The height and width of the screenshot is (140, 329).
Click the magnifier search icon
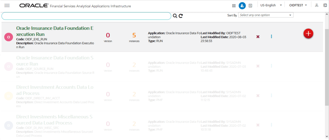pyautogui.click(x=175, y=16)
